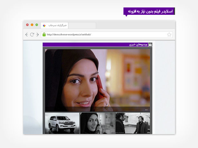
Task: Open the empty tab next to the active tab
Action: coord(82,25)
